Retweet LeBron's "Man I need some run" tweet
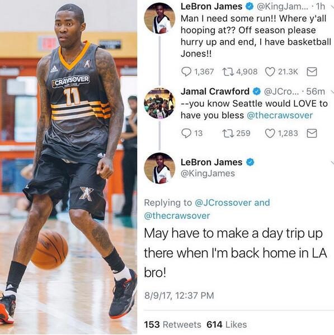This screenshot has height=335, width=334. tap(228, 71)
